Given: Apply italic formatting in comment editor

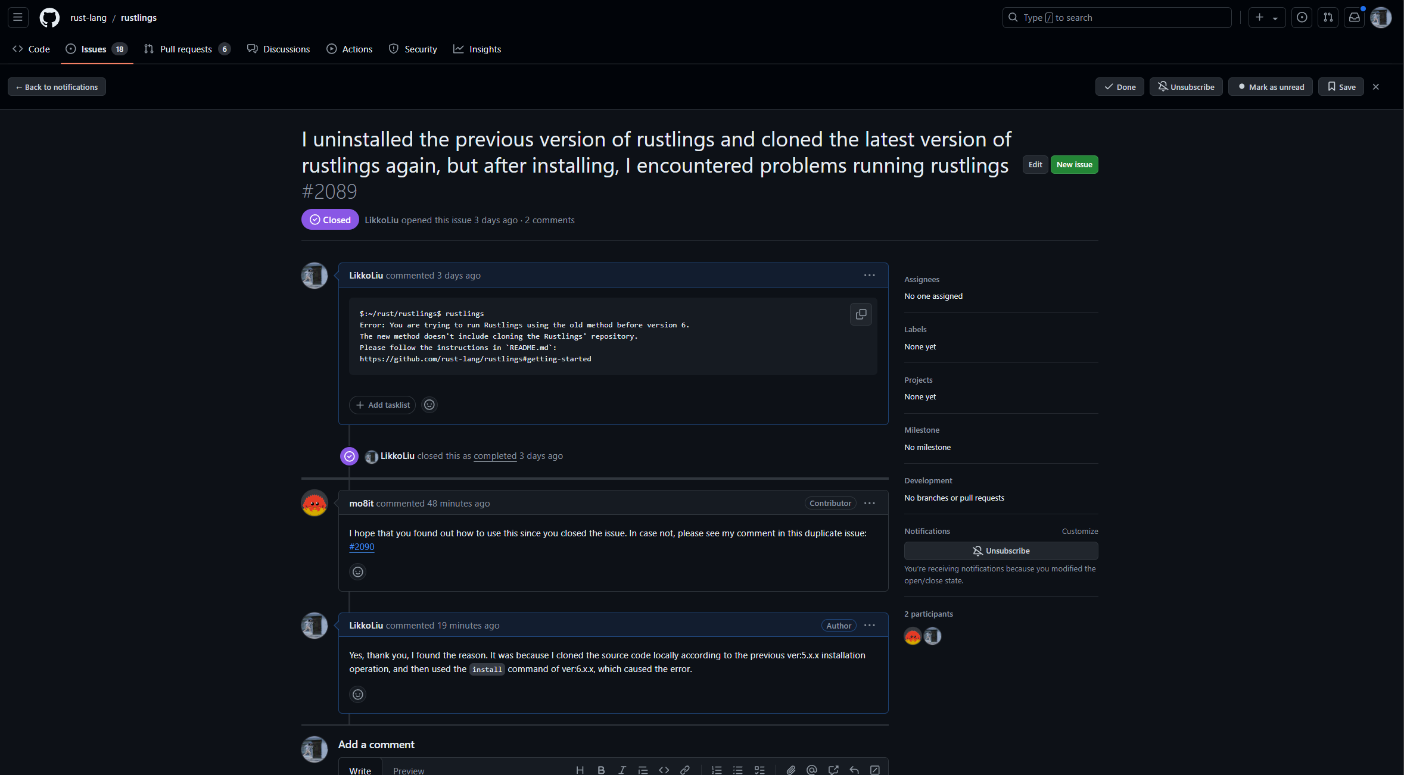Looking at the screenshot, I should pyautogui.click(x=622, y=770).
